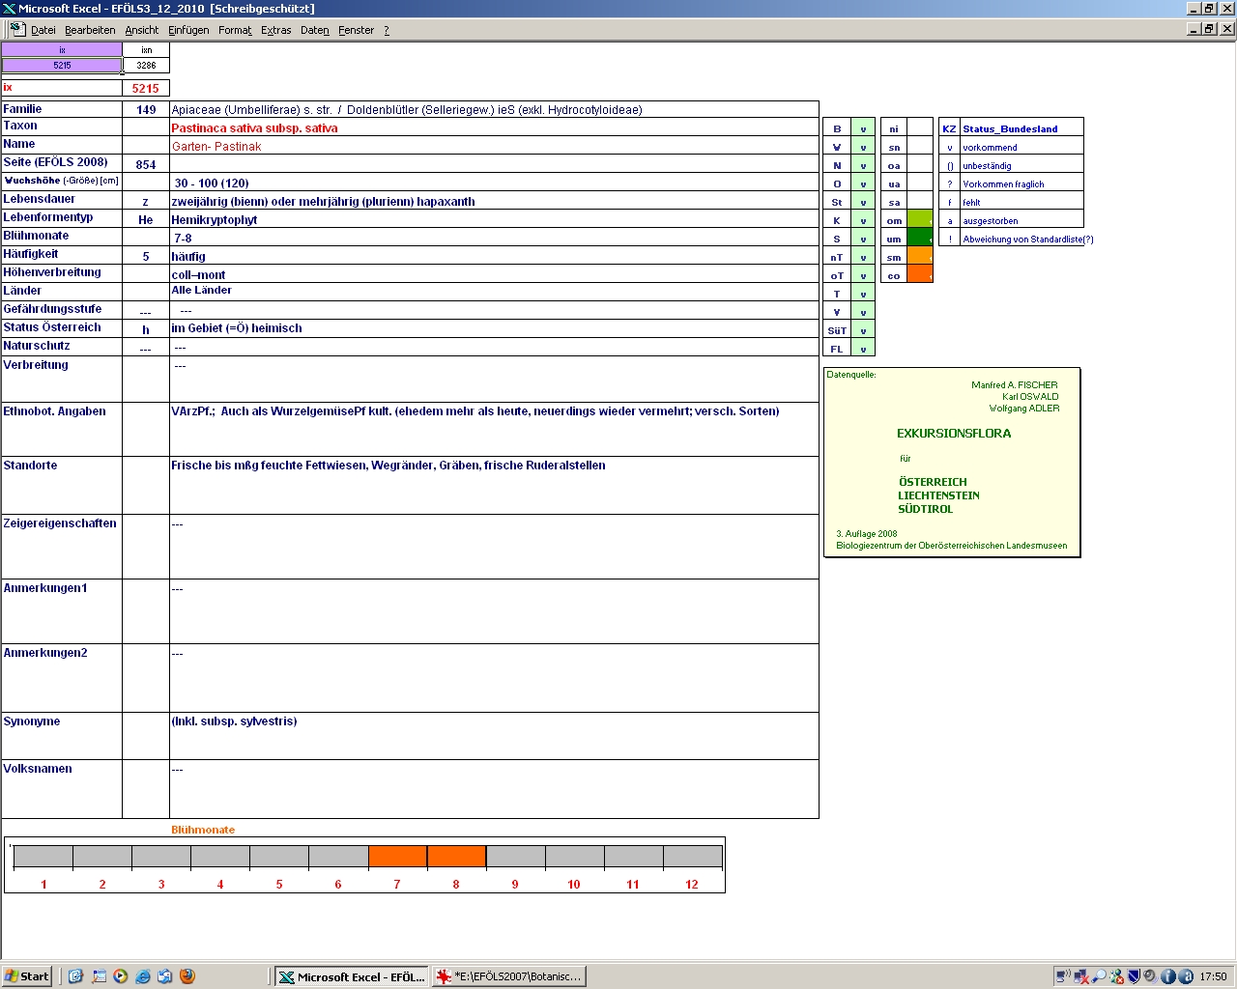Click the co dark orange color cell
Image resolution: width=1237 pixels, height=989 pixels.
click(920, 275)
